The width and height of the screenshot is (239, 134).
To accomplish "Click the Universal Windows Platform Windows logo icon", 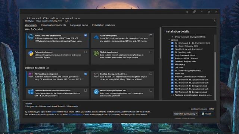I will [x=31, y=92].
